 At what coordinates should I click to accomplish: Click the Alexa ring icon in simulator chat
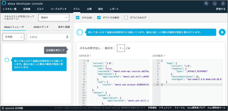tap(7, 59)
